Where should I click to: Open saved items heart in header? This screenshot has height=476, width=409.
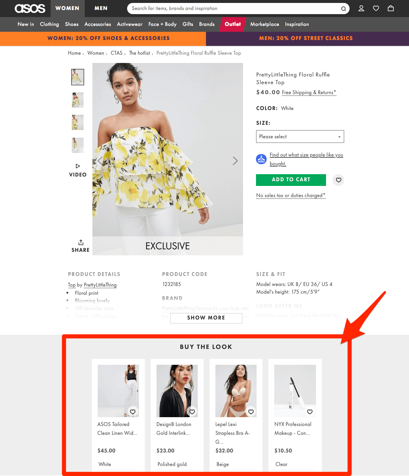[x=376, y=9]
